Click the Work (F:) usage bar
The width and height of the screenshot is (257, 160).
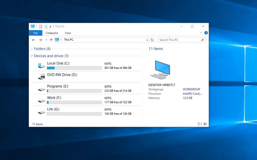click(74, 102)
